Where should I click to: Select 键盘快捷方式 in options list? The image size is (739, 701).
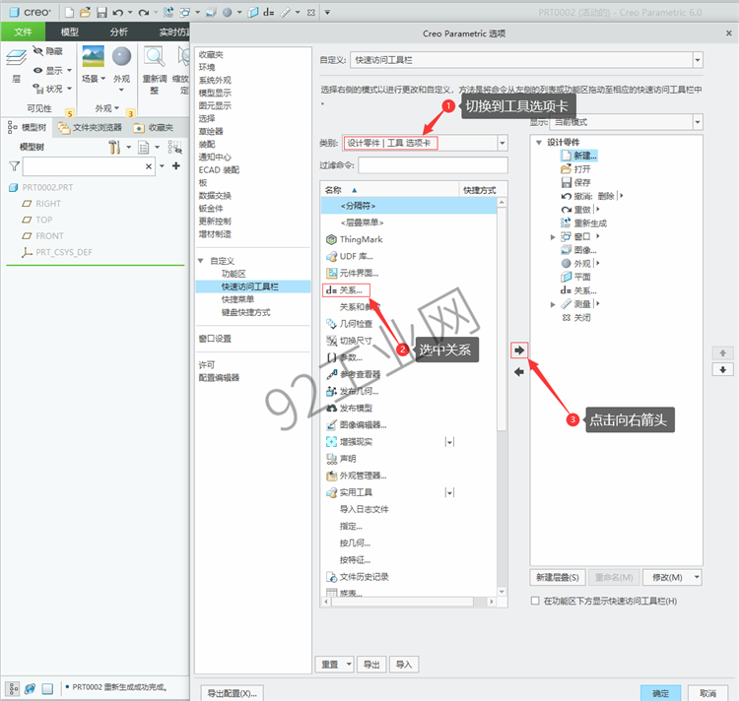245,312
